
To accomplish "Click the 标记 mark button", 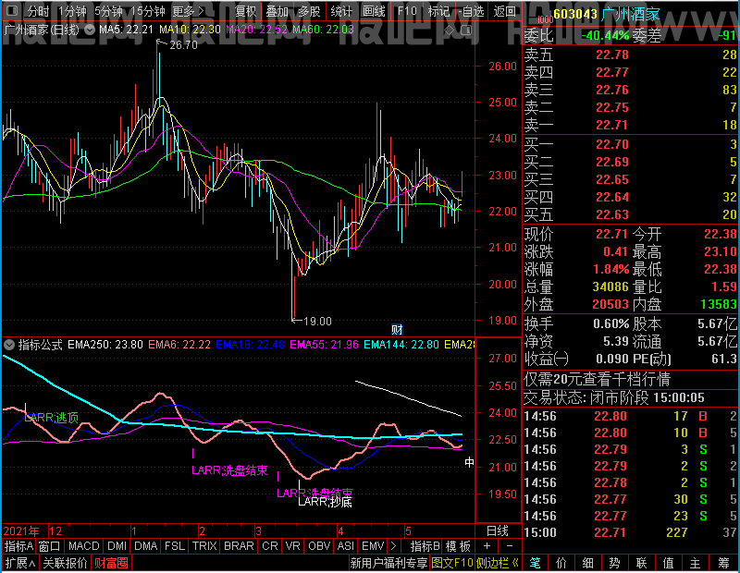I will 438,11.
